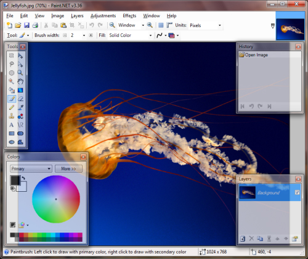Click Add New Layer button
This screenshot has height=259, width=308.
point(243,239)
